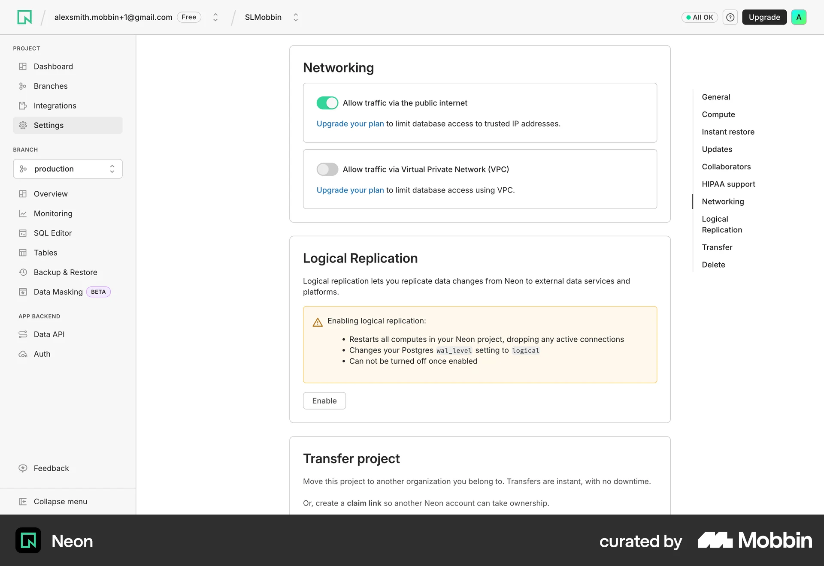The height and width of the screenshot is (566, 824).
Task: Click the Monitoring chart icon
Action: pos(23,214)
